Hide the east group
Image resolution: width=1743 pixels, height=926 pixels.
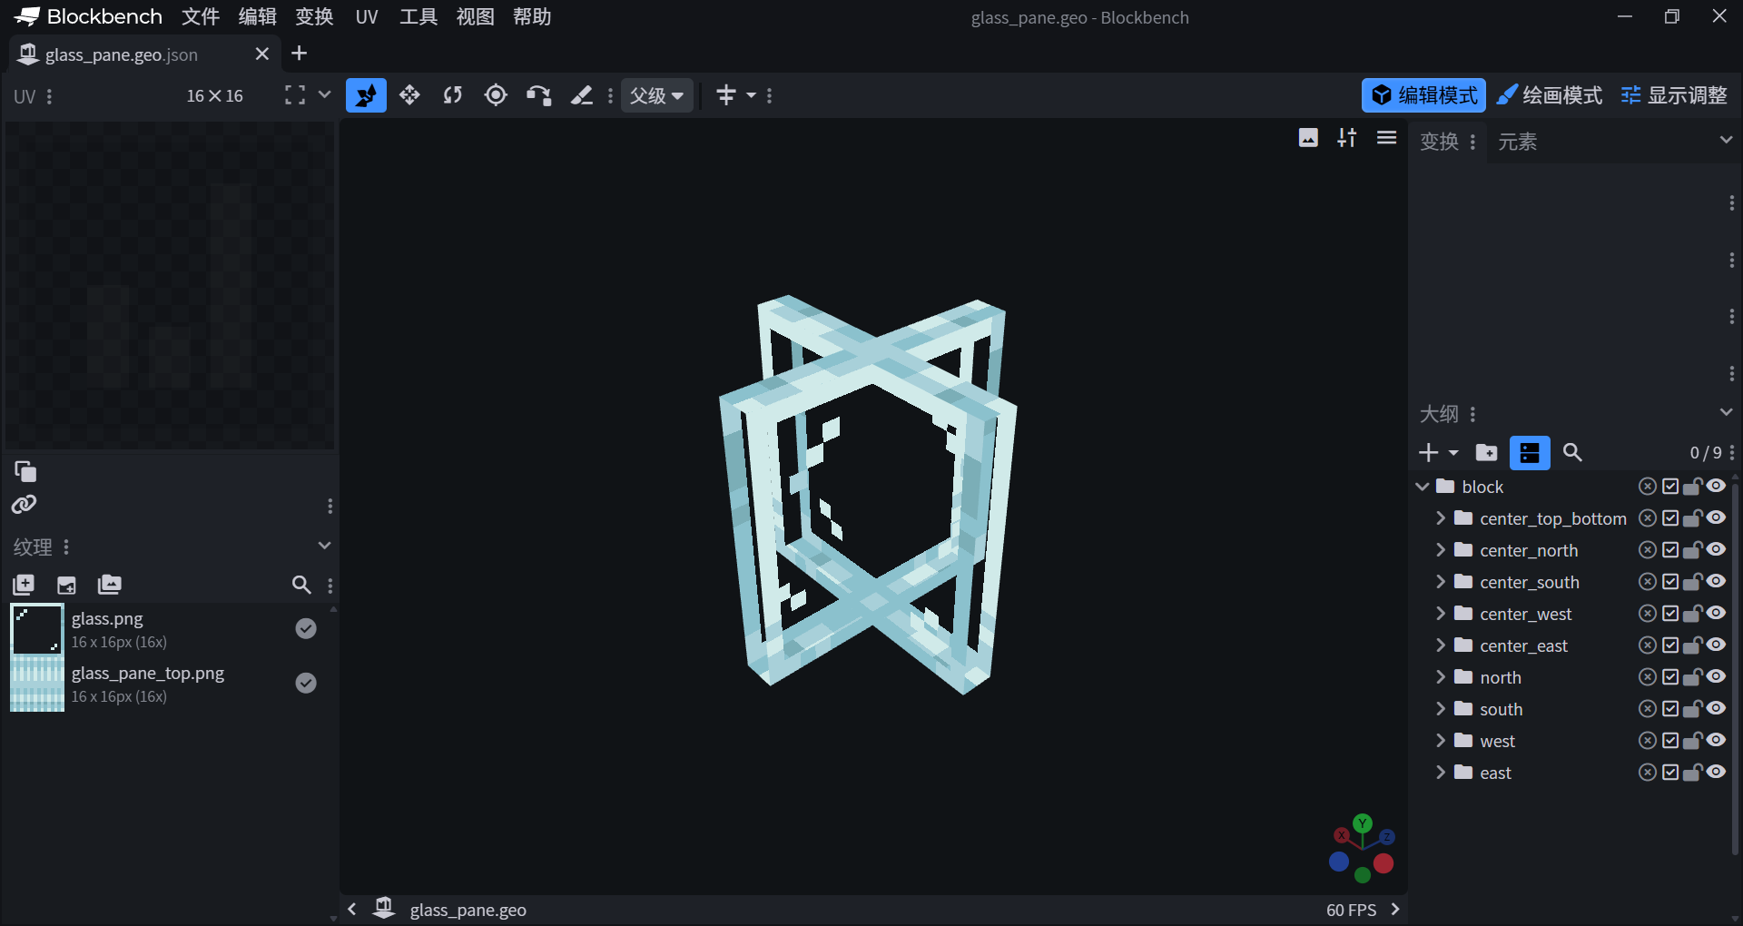[x=1716, y=773]
